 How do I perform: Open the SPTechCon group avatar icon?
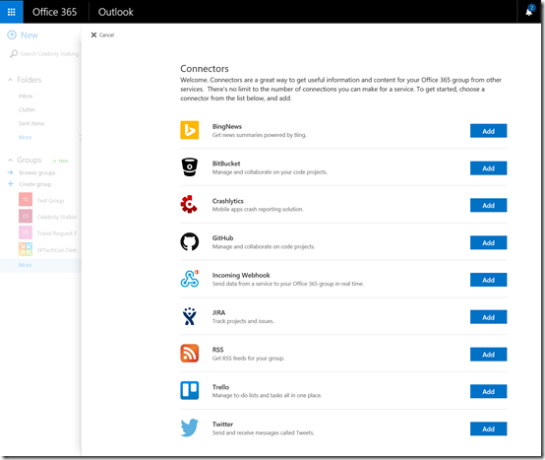point(26,249)
